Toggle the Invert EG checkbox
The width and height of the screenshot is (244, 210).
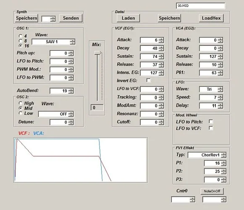(x=148, y=80)
